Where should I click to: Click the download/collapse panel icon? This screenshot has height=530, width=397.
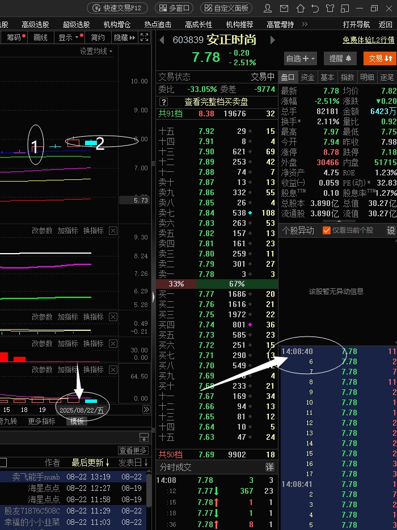(x=144, y=438)
